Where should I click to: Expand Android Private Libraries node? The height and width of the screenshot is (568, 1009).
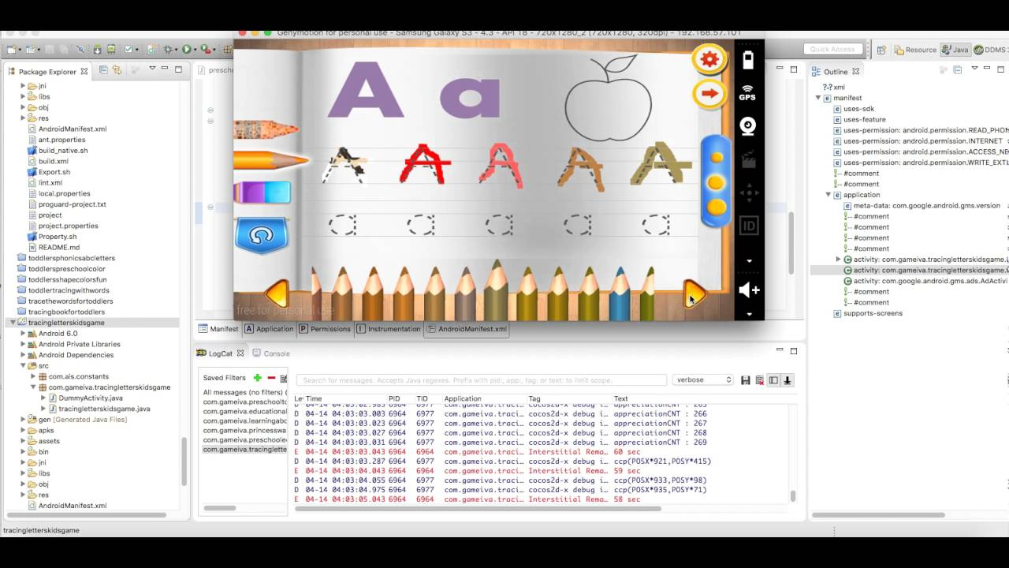pyautogui.click(x=24, y=344)
